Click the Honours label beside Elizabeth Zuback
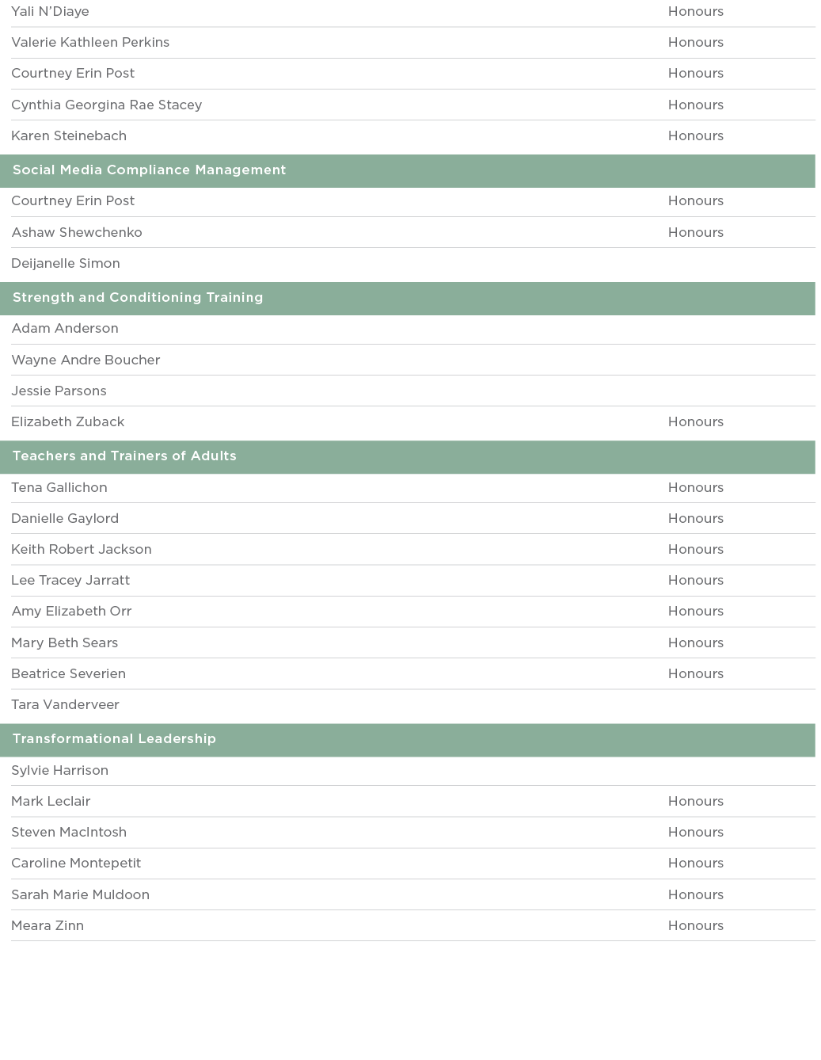Viewport: 821px width, 1060px height. point(695,422)
